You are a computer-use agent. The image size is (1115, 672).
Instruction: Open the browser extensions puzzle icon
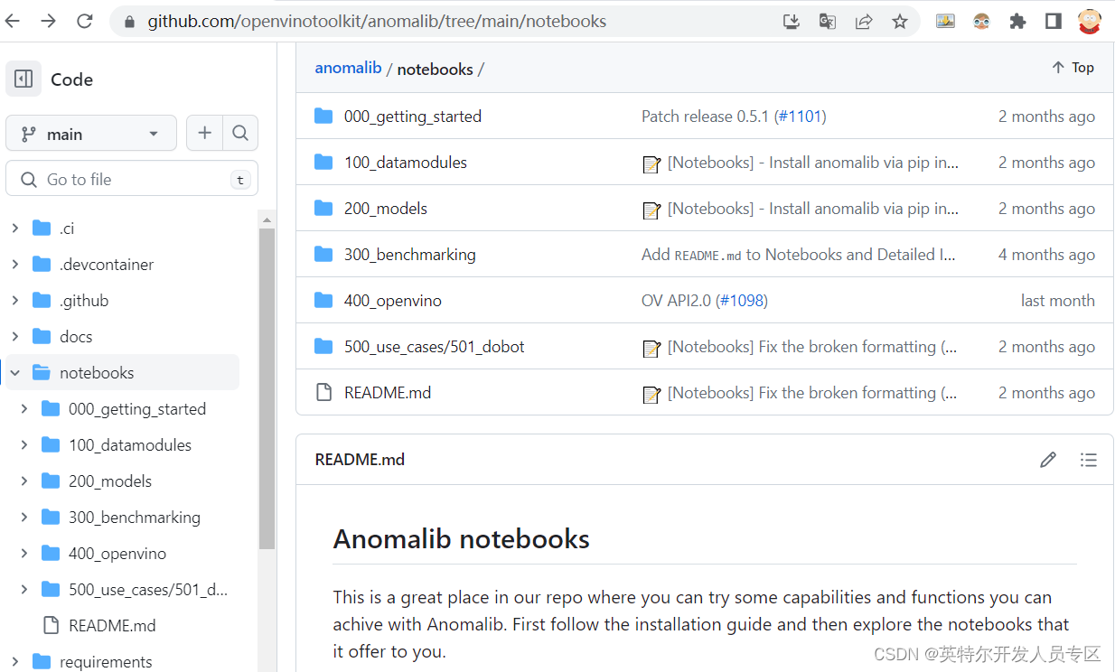tap(1017, 20)
